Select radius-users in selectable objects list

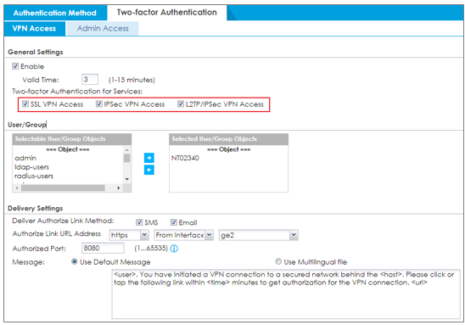coord(34,176)
